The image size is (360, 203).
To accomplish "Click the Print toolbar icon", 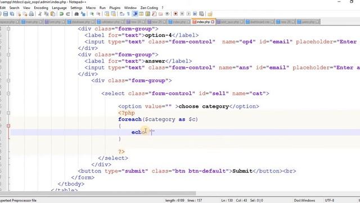I will pos(31,14).
